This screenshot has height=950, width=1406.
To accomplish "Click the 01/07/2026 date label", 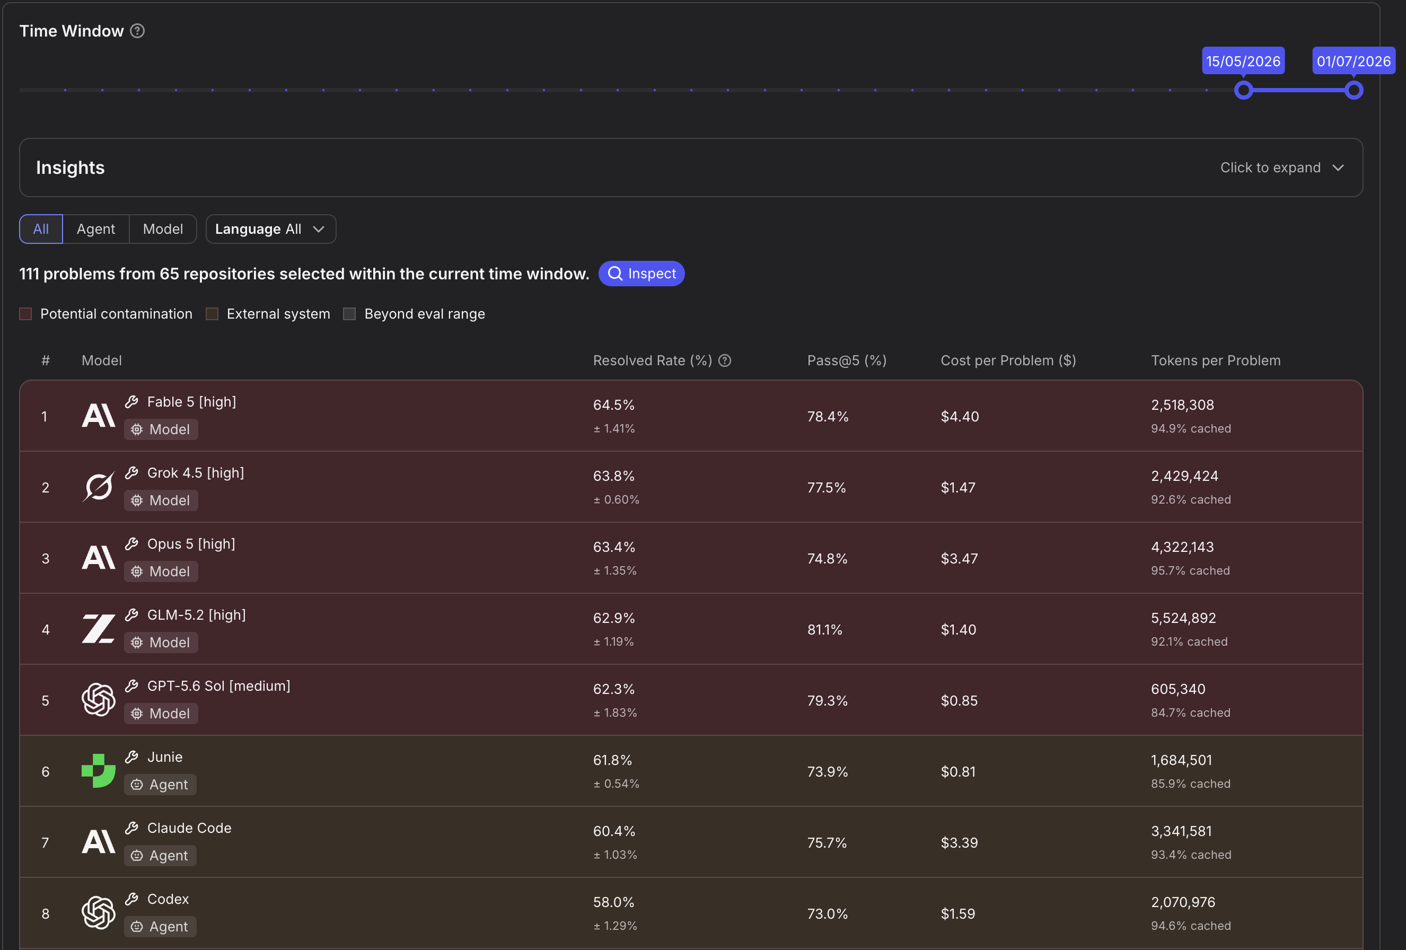I will pos(1354,61).
